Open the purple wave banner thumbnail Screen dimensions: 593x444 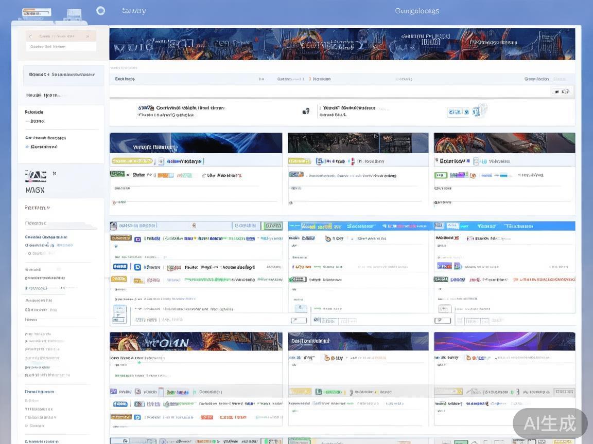[504, 341]
